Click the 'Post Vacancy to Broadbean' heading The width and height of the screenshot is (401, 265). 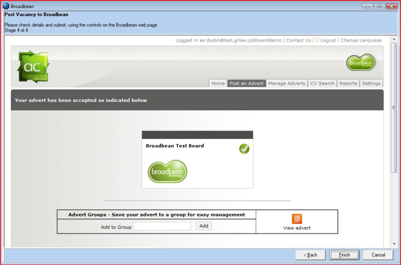coord(36,15)
